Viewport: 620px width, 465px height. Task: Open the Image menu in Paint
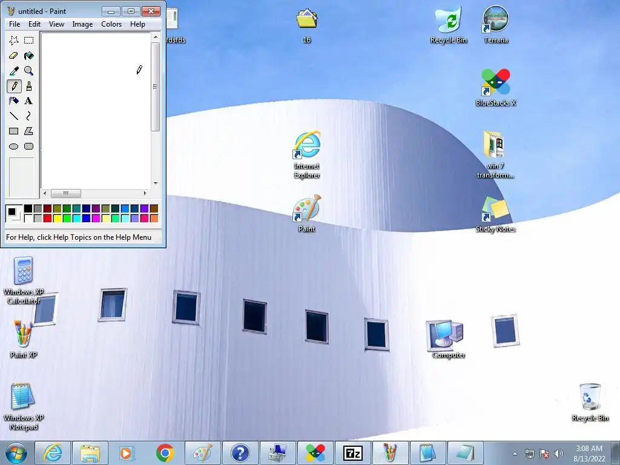pyautogui.click(x=82, y=24)
